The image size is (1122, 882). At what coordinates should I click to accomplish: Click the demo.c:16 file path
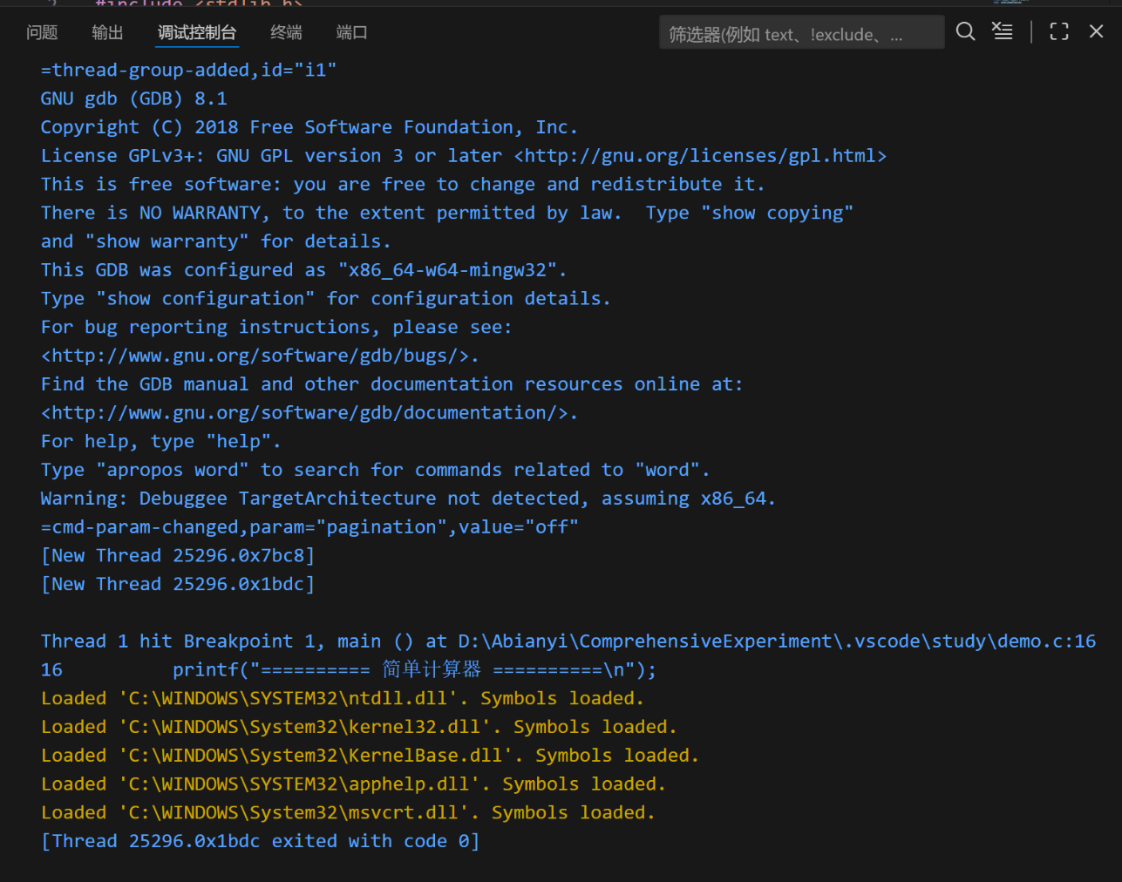(777, 641)
